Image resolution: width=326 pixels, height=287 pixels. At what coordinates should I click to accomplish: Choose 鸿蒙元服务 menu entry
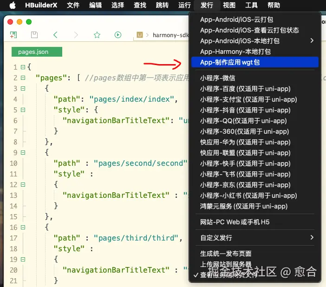point(255,206)
